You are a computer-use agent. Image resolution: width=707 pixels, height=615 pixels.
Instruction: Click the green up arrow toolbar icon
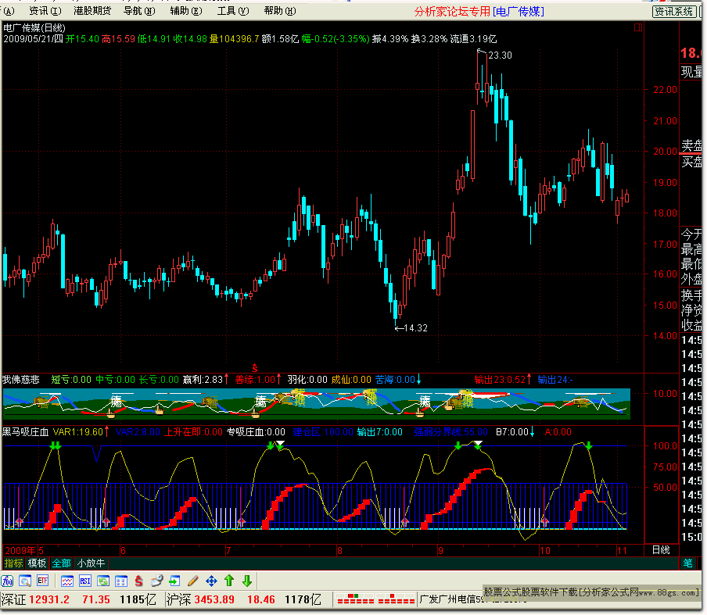229,581
